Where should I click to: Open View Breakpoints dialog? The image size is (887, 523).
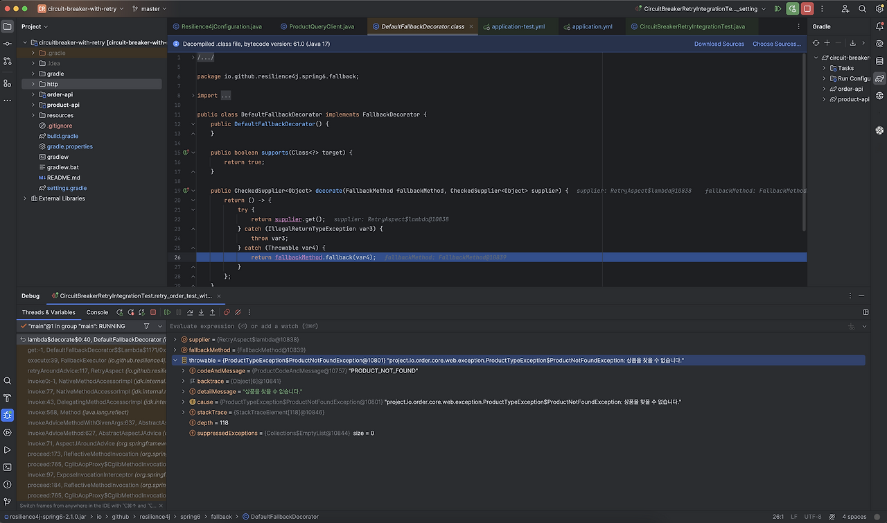pos(227,312)
